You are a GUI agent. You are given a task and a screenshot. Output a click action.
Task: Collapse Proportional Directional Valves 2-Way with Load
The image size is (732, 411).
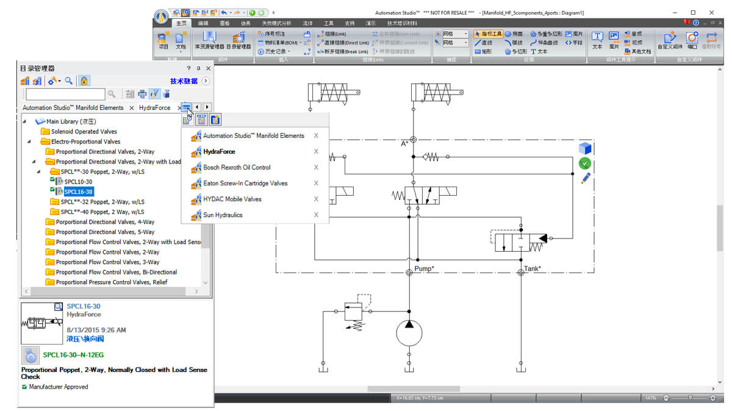[x=35, y=162]
